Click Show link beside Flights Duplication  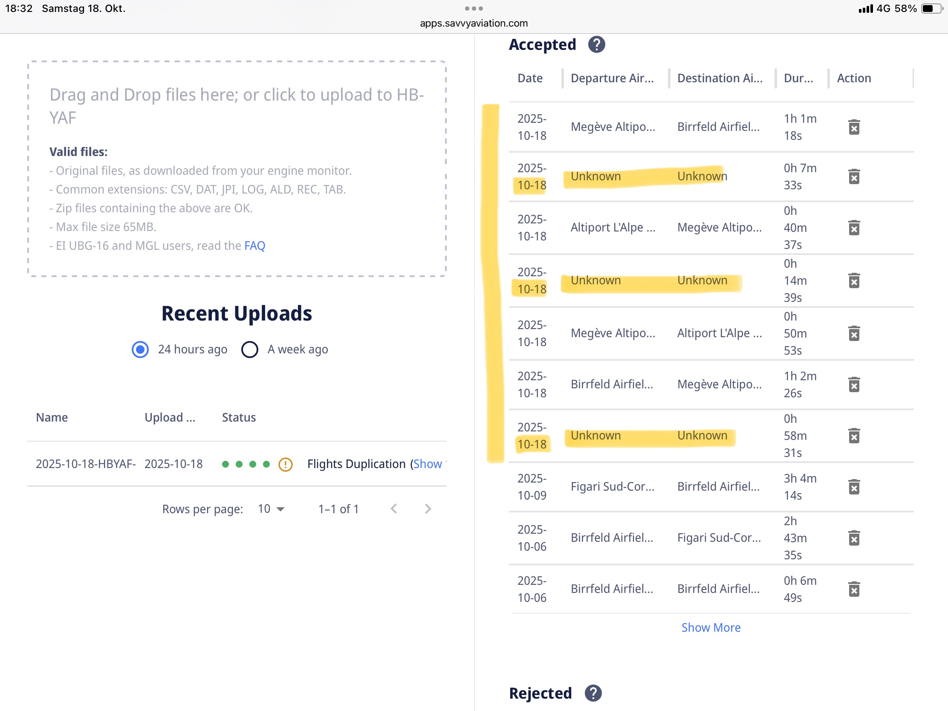tap(427, 464)
